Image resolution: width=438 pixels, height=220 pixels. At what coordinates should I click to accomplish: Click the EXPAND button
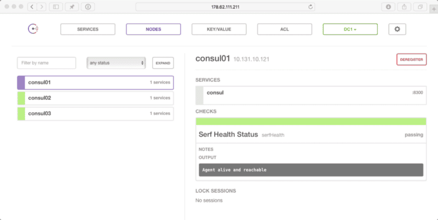click(163, 63)
